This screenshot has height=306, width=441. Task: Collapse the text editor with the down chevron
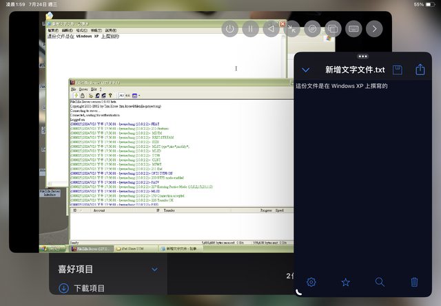(x=307, y=69)
